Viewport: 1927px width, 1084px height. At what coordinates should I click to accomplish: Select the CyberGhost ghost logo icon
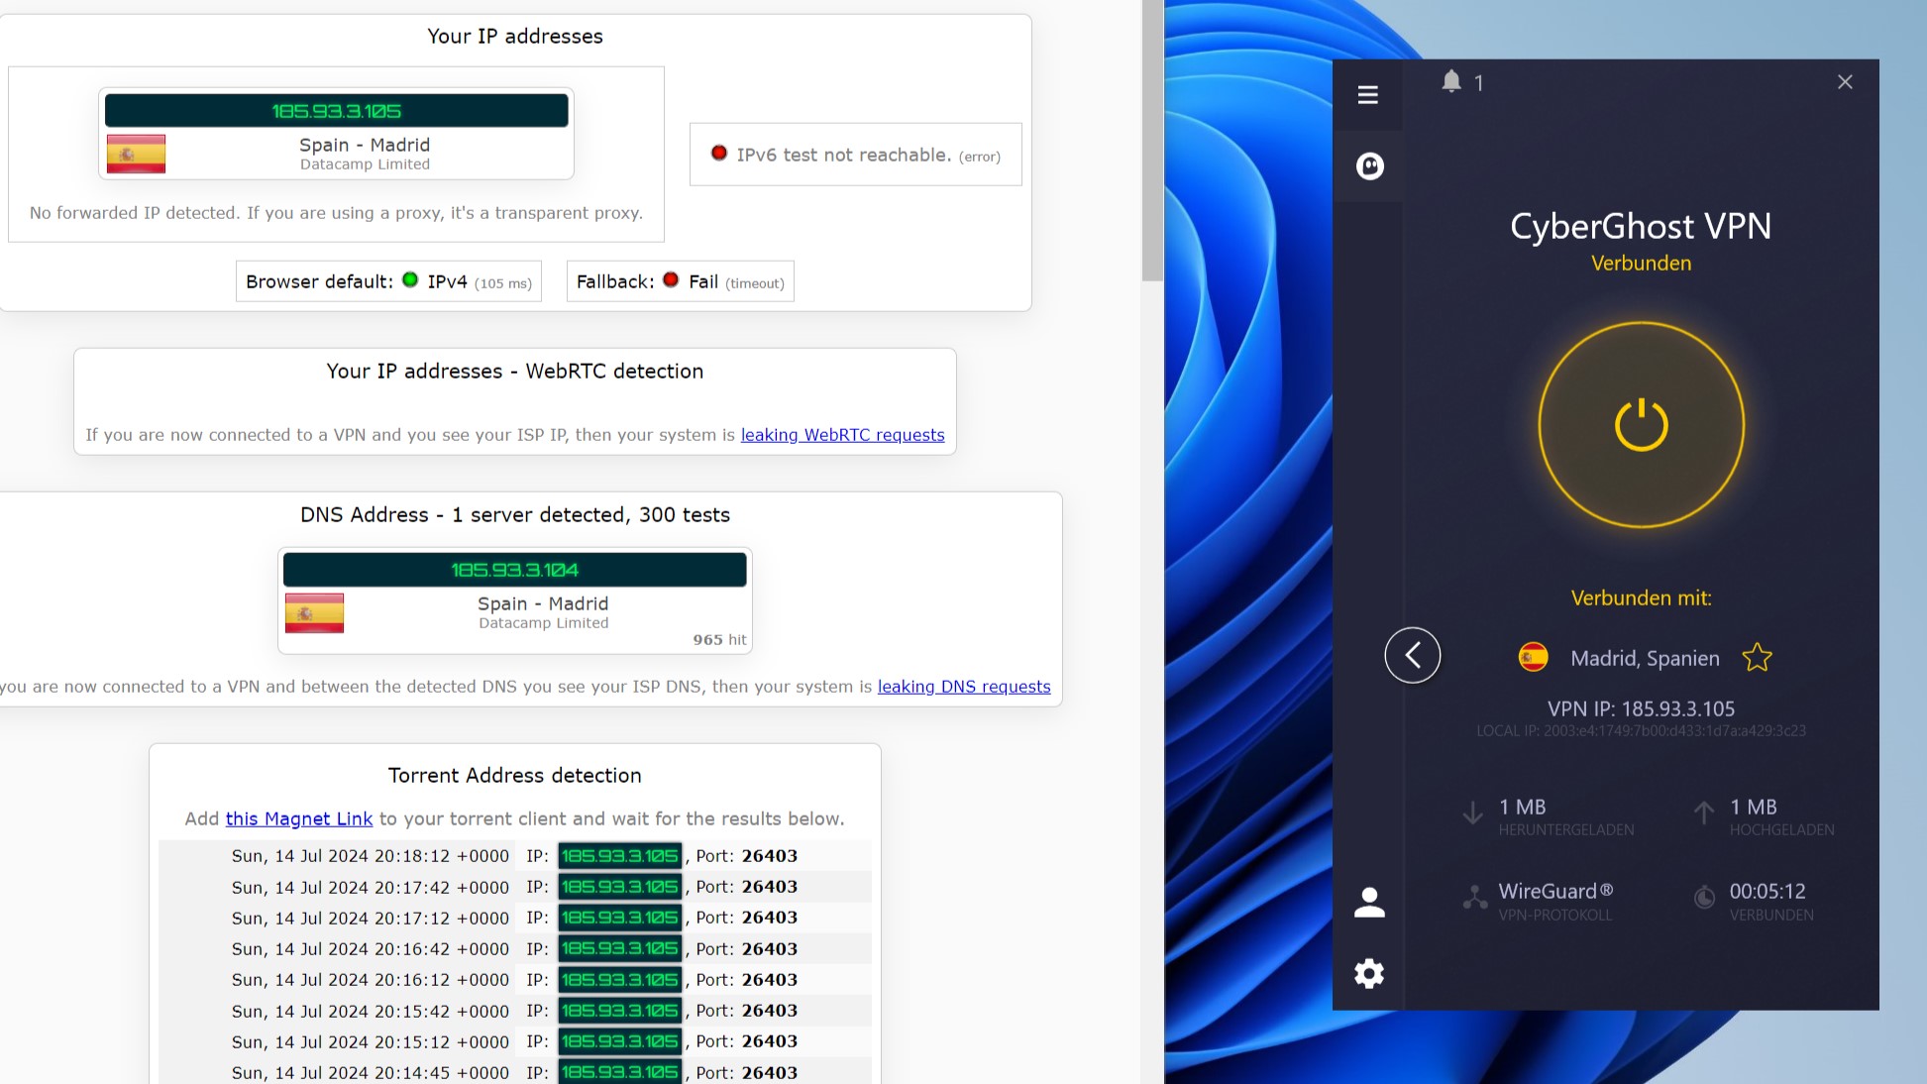(x=1369, y=165)
